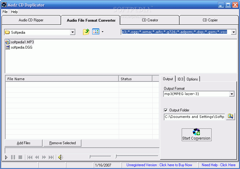Viewport: 240px width, 169px height.
Task: Click the softpedia1.MP3 file icon
Action: tap(7, 42)
